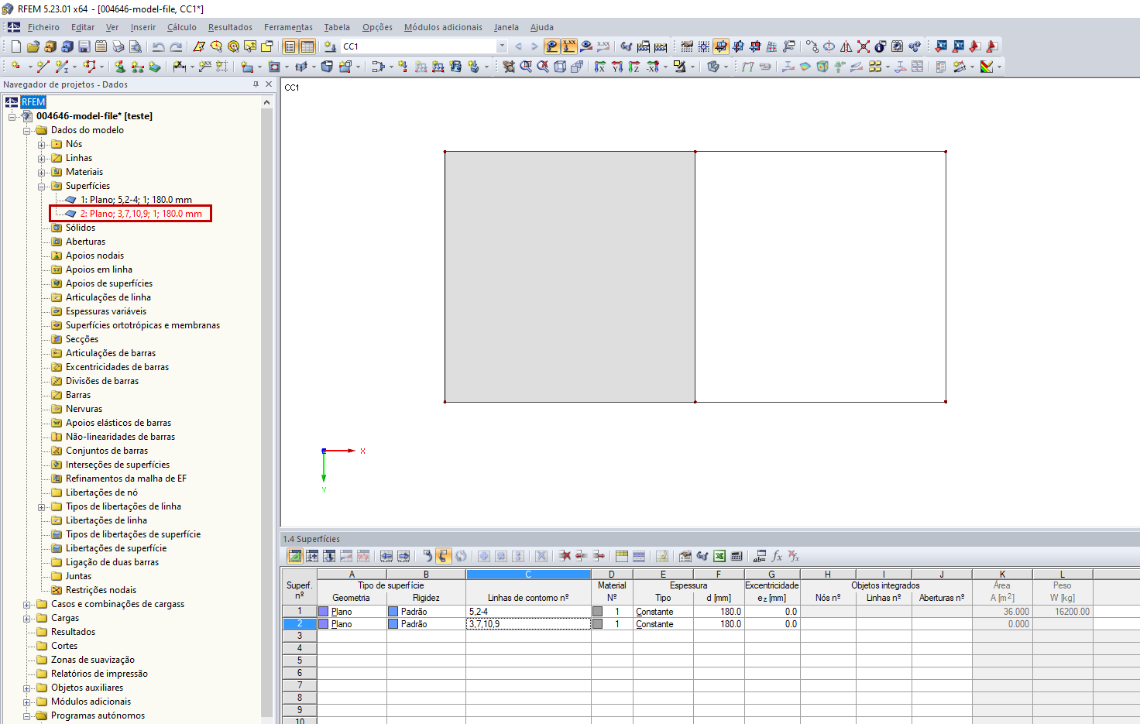Collapse the Superfícies tree node
Image resolution: width=1140 pixels, height=724 pixels.
[x=42, y=186]
